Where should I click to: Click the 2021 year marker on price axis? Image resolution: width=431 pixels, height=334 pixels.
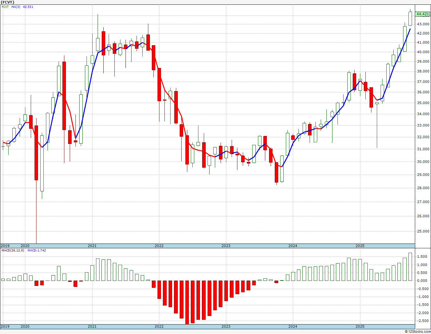point(92,246)
